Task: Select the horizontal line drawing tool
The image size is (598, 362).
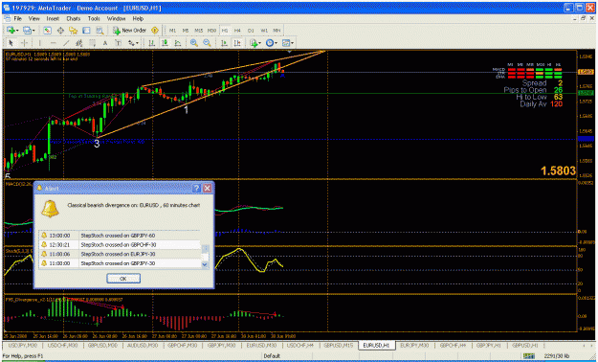Action: pyautogui.click(x=53, y=43)
